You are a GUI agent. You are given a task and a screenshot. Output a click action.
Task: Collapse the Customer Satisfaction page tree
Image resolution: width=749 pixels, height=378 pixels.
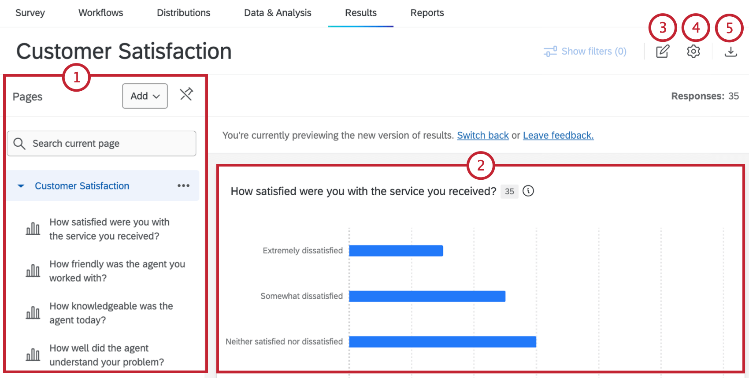coord(21,186)
